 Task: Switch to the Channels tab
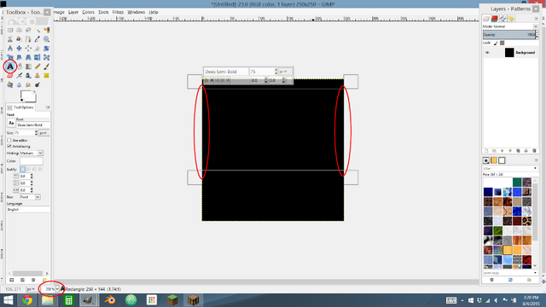click(x=495, y=19)
